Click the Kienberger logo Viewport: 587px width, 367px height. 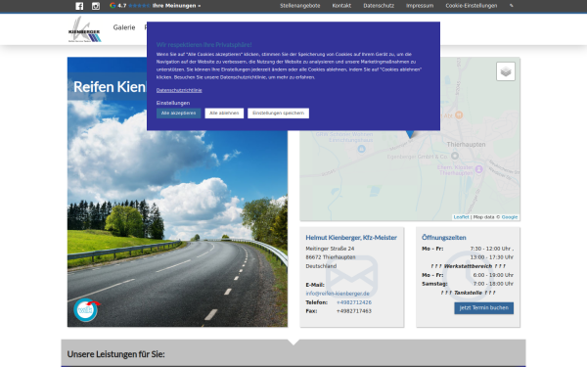click(x=84, y=29)
